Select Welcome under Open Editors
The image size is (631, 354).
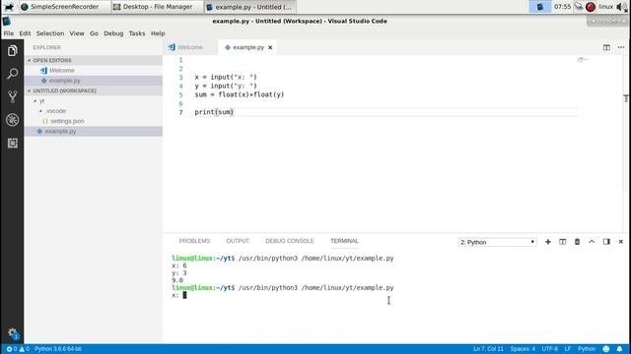pos(94,70)
